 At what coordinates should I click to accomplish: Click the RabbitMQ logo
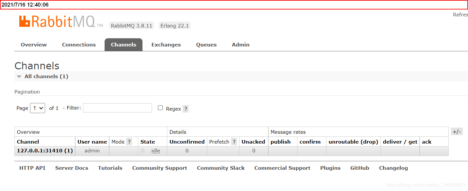coord(61,21)
